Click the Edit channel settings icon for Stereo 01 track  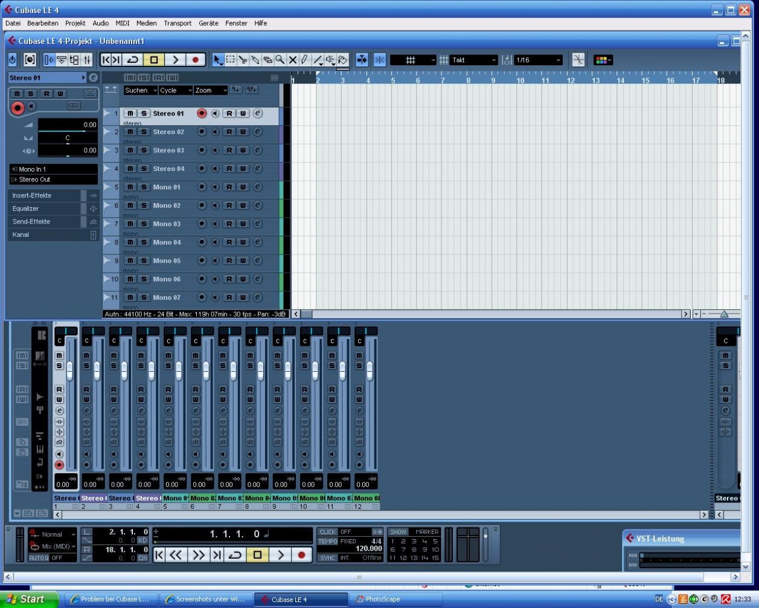click(257, 113)
